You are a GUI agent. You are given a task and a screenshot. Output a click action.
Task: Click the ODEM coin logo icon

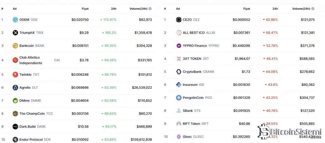[15, 20]
